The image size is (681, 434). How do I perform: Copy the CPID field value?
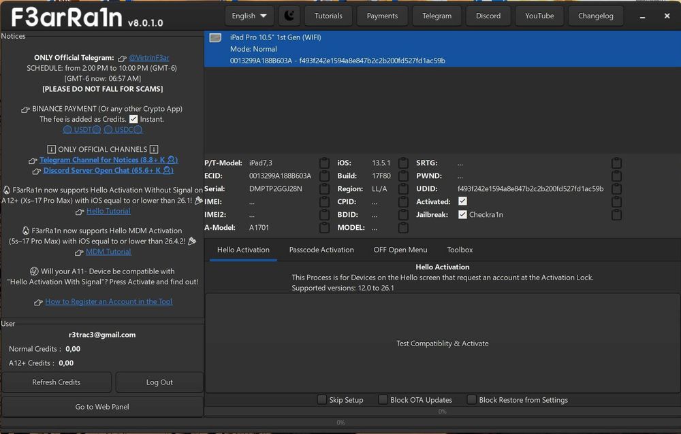click(x=403, y=202)
